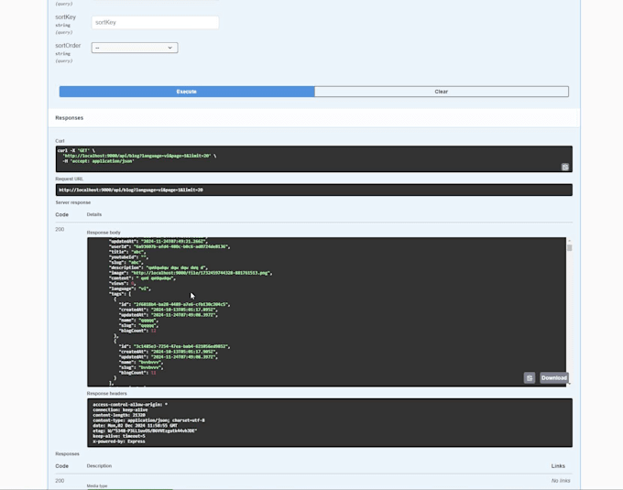Click the etag response header line
623x490 pixels.
tap(145, 430)
